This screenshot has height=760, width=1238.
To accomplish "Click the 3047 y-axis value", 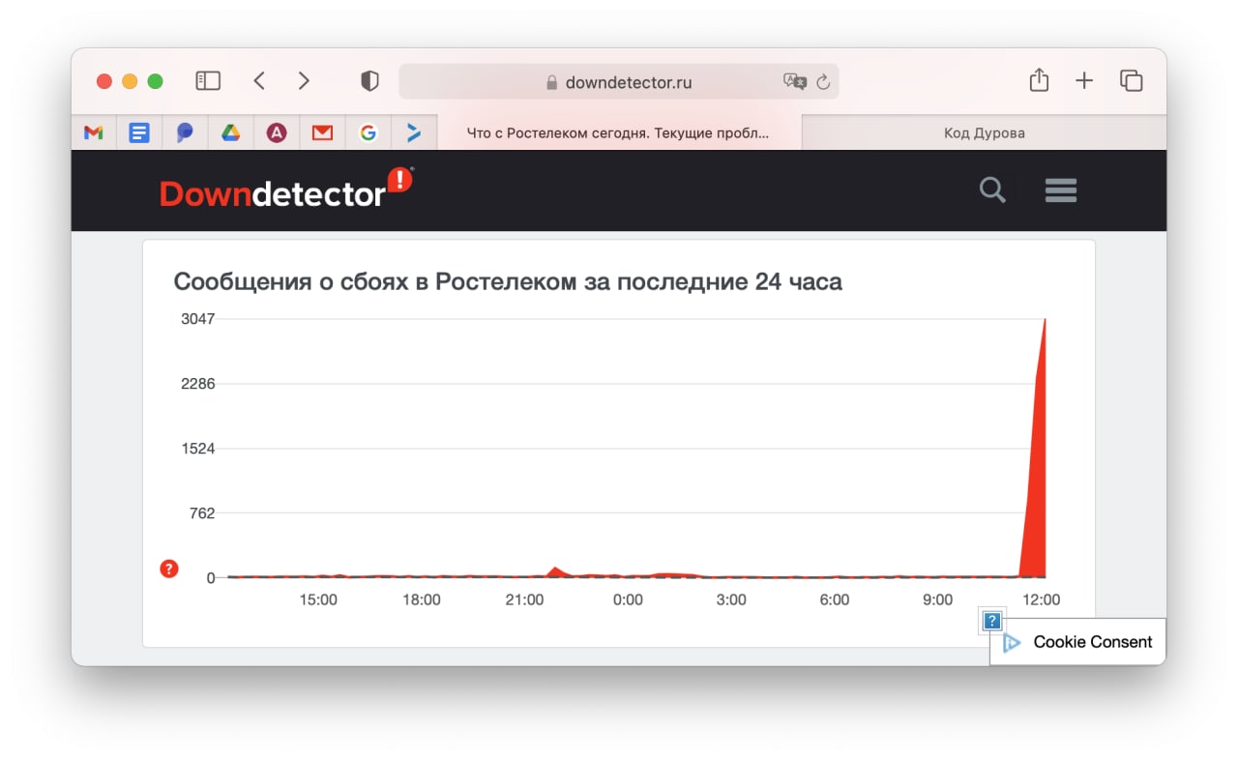I will [x=198, y=318].
